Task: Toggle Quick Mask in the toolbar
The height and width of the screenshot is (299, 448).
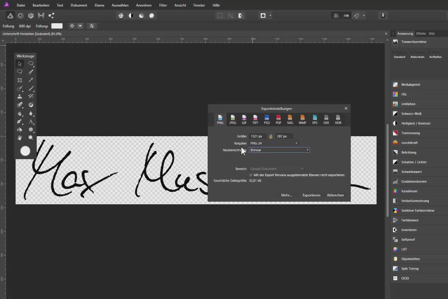Action: 263,16
